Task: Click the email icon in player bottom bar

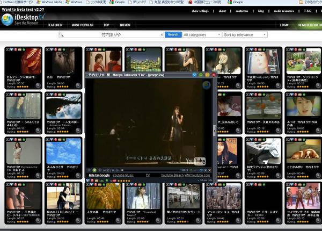Action: click(97, 181)
